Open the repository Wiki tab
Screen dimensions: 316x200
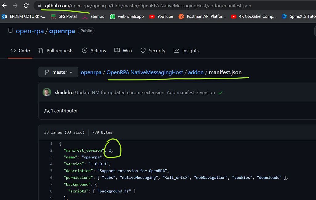(x=123, y=51)
